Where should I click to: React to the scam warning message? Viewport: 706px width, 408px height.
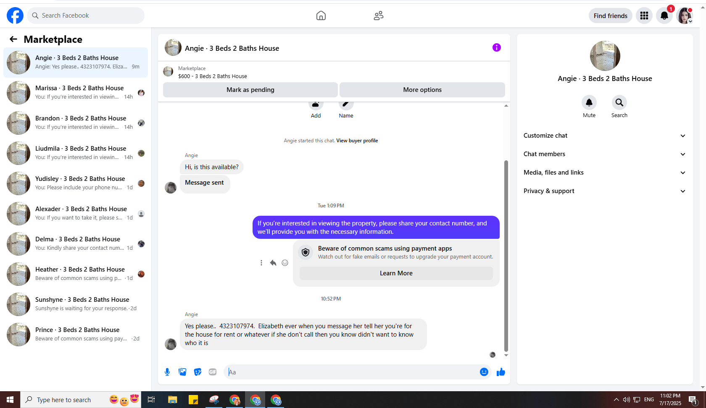coord(285,263)
